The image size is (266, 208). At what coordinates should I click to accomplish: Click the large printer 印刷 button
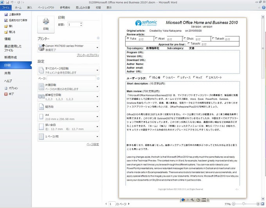46,24
